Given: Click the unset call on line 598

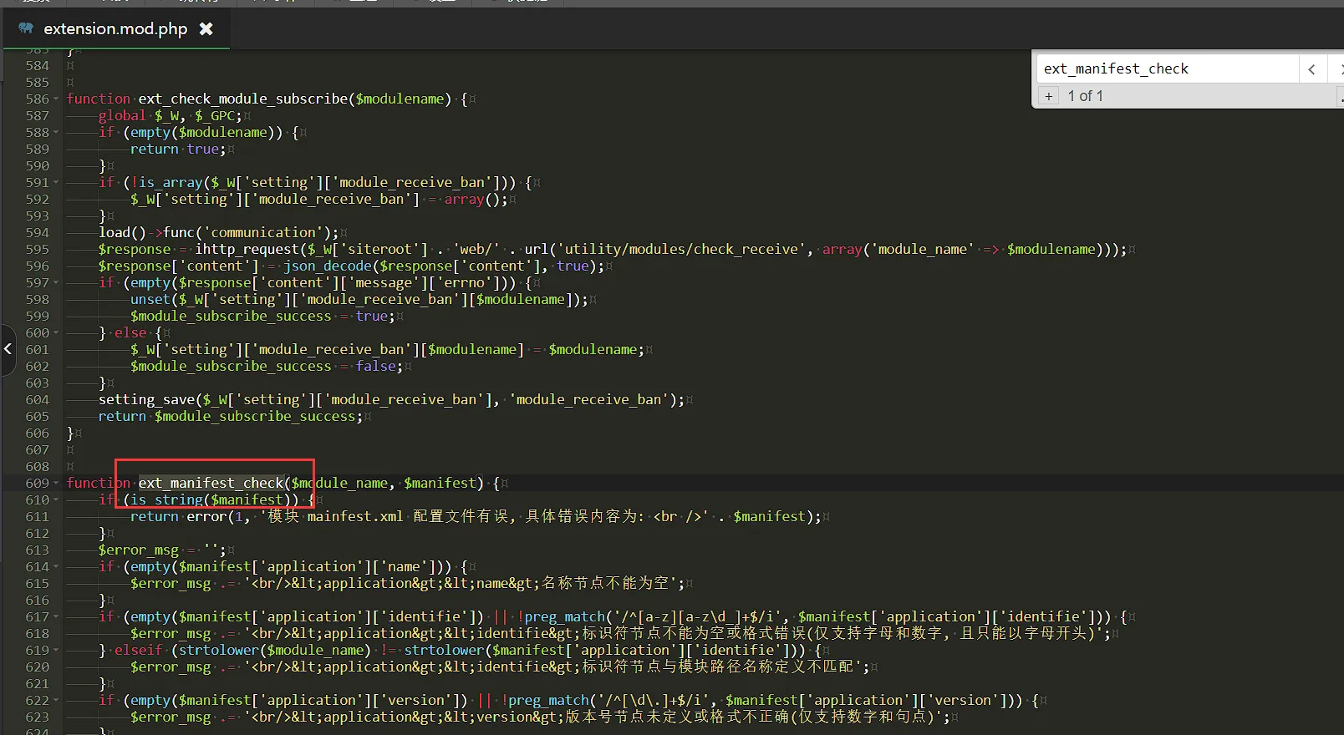Looking at the screenshot, I should [359, 299].
